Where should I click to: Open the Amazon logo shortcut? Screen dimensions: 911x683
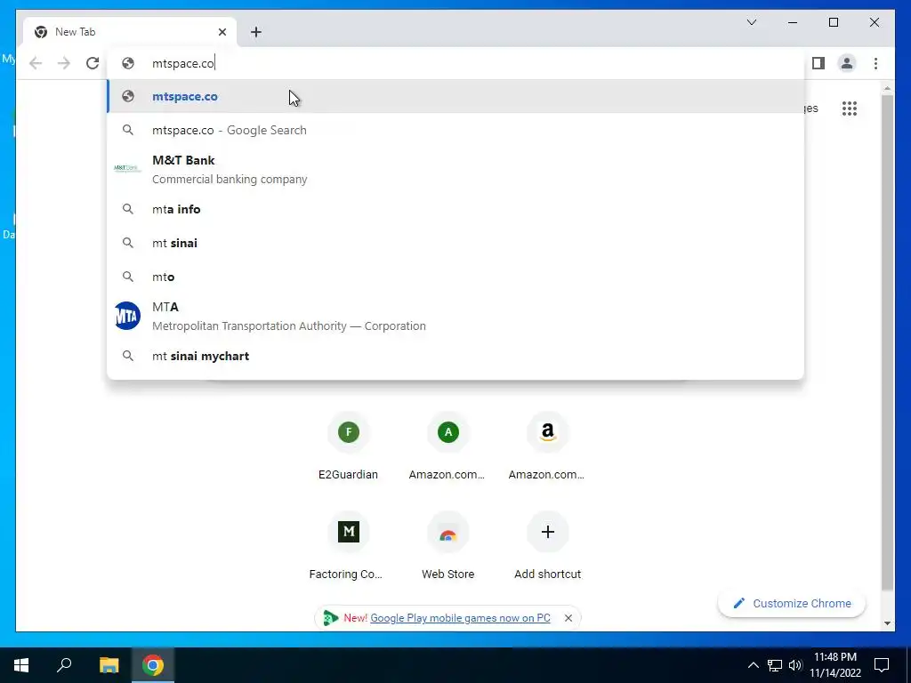point(547,446)
